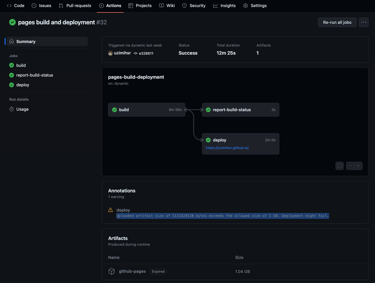375x283 pixels.
Task: Click green check on report-build-status graph node
Action: (x=208, y=110)
